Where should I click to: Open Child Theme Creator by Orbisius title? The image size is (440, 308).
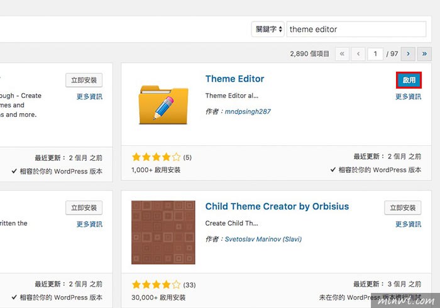coord(277,206)
